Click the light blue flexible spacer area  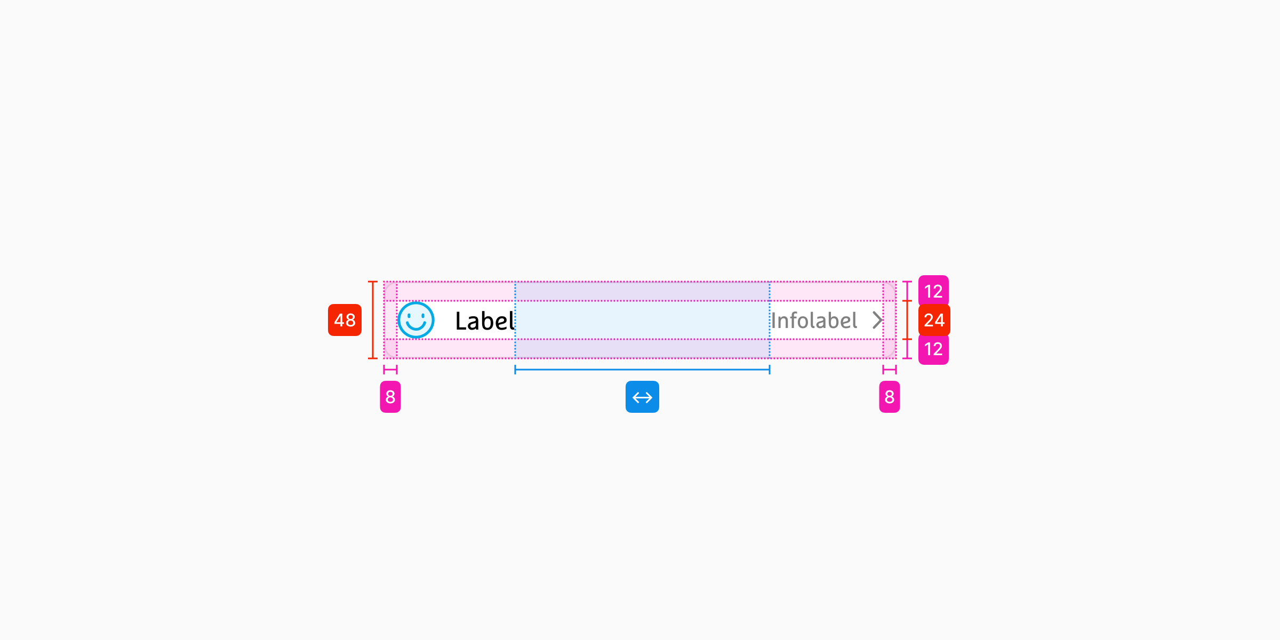click(642, 320)
